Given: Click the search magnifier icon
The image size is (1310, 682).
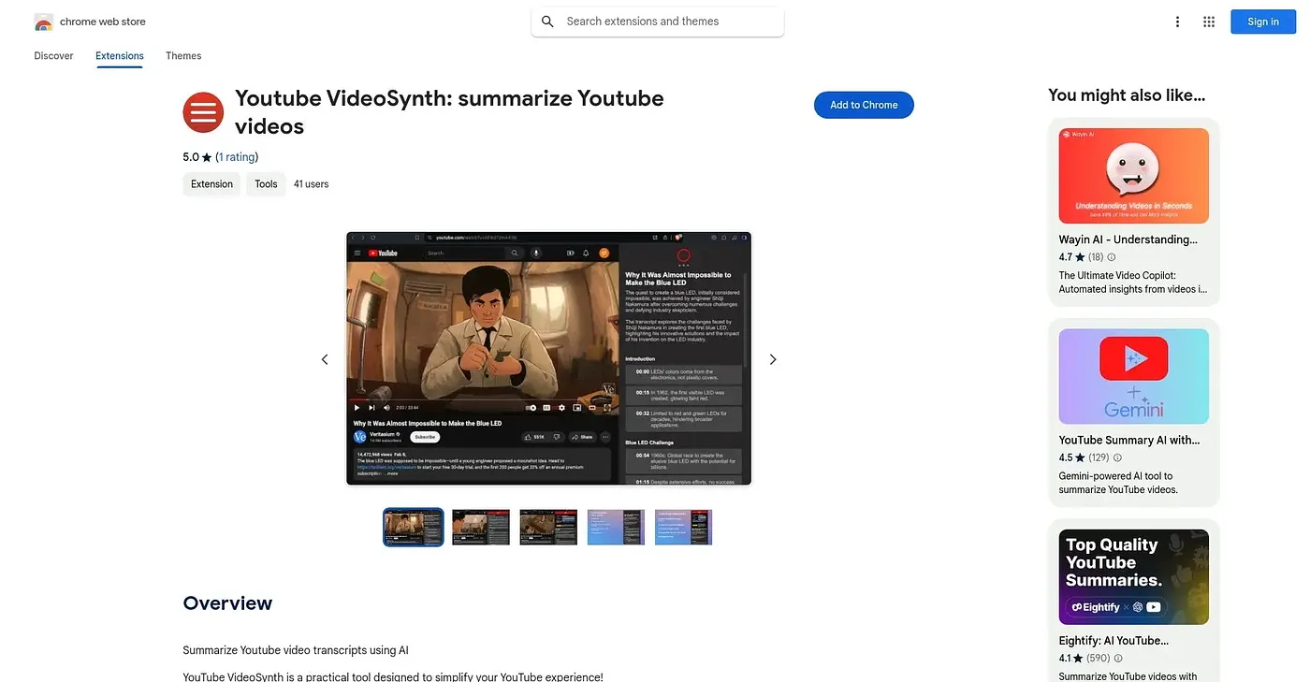Looking at the screenshot, I should click(547, 22).
